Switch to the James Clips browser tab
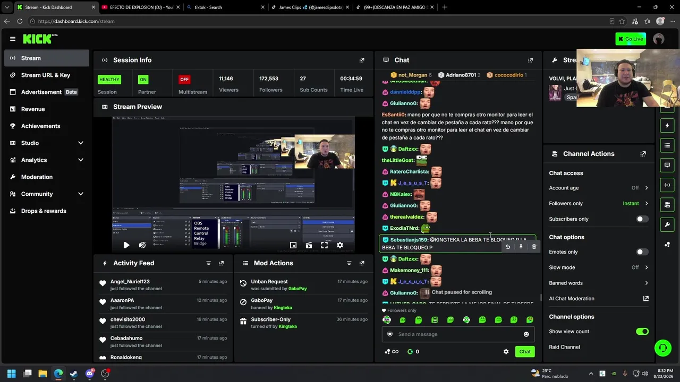Screen dimensions: 680x382 [x=309, y=7]
